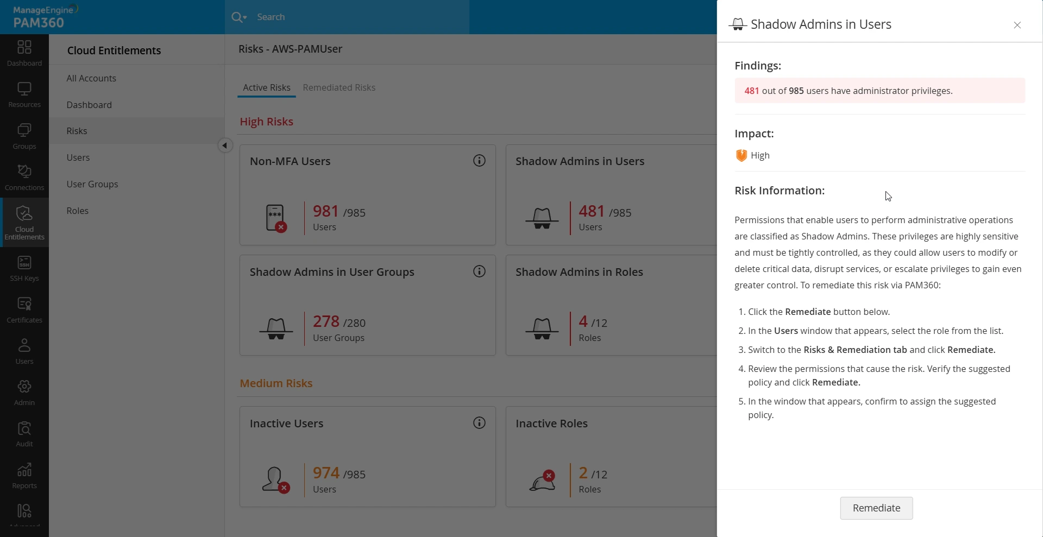Open Reports from the sidebar
This screenshot has width=1043, height=537.
(x=24, y=476)
